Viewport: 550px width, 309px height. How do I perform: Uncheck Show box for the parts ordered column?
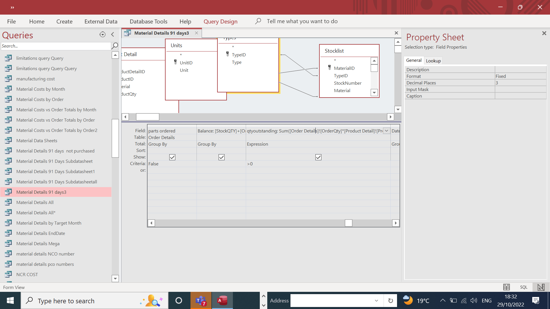coord(172,157)
